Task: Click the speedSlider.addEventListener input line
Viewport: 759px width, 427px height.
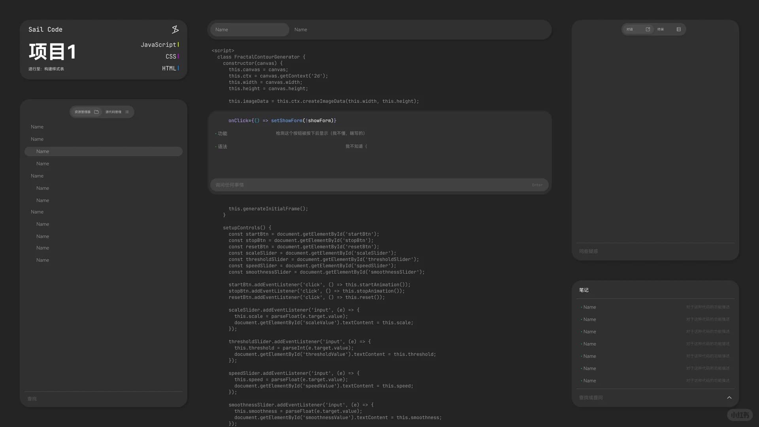Action: click(294, 373)
